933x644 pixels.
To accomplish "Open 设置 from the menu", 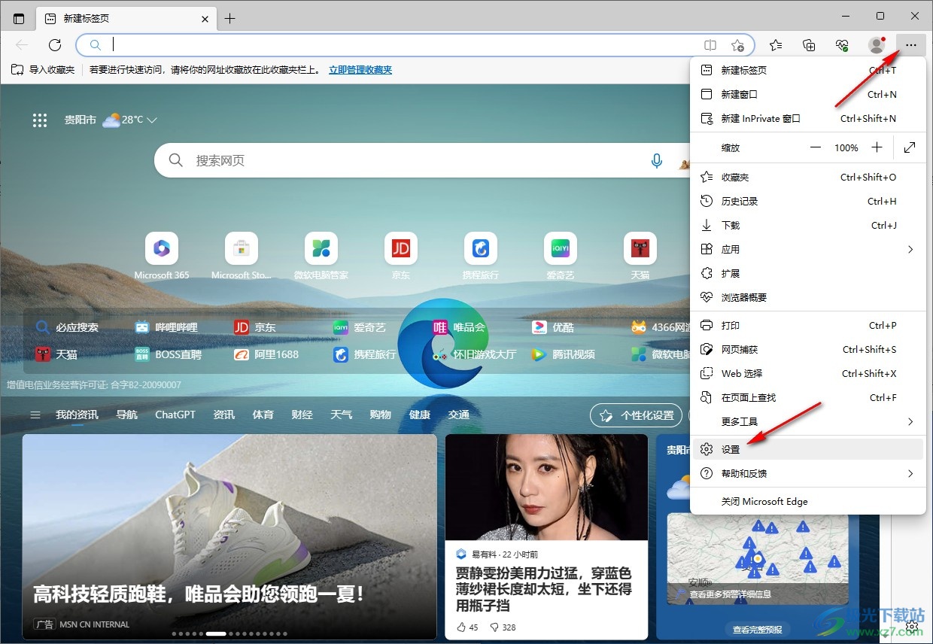I will tap(808, 449).
